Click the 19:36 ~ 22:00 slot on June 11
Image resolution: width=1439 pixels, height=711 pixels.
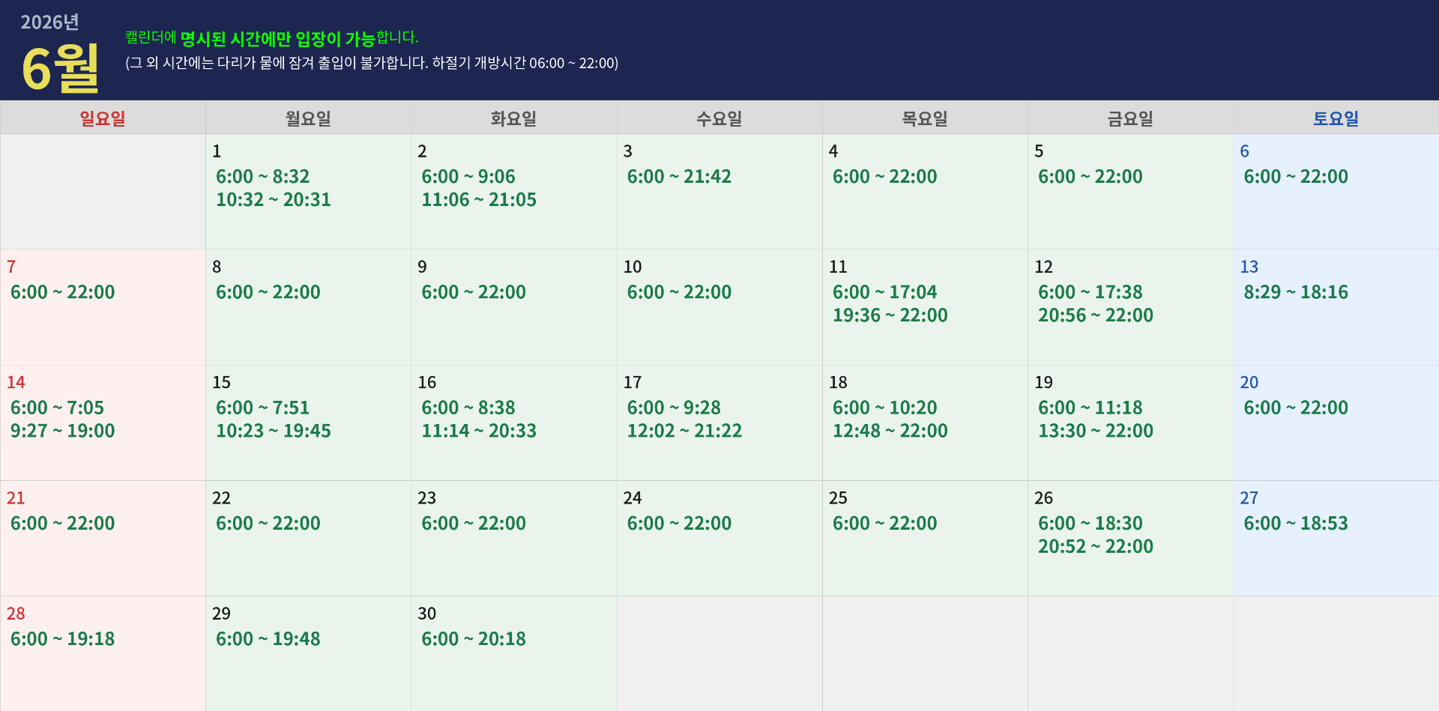click(x=890, y=315)
